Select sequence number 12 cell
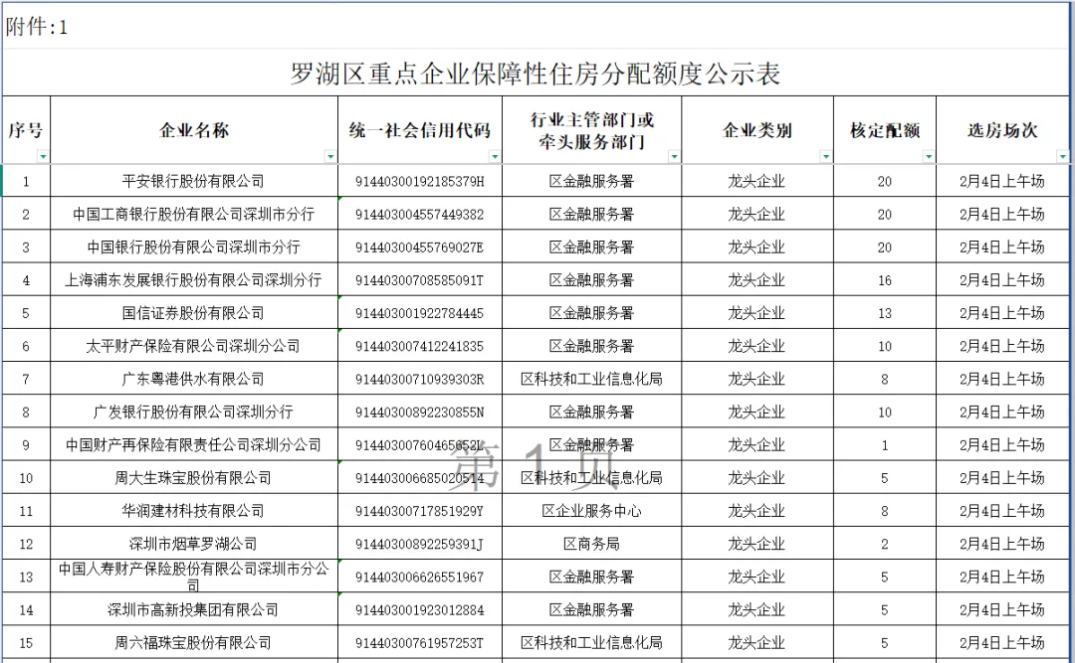 (26, 544)
